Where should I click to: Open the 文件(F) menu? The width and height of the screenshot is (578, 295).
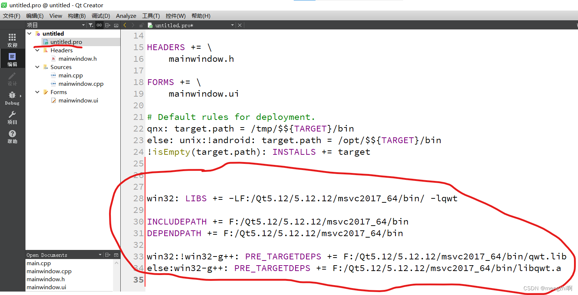coord(12,16)
